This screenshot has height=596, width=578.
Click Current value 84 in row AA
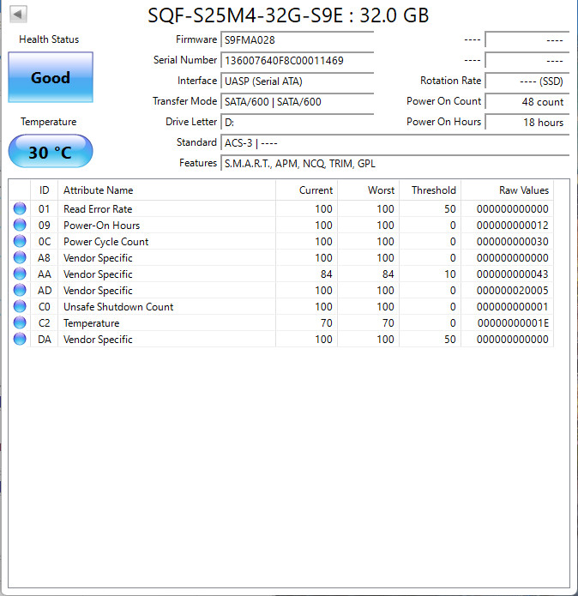pyautogui.click(x=326, y=274)
